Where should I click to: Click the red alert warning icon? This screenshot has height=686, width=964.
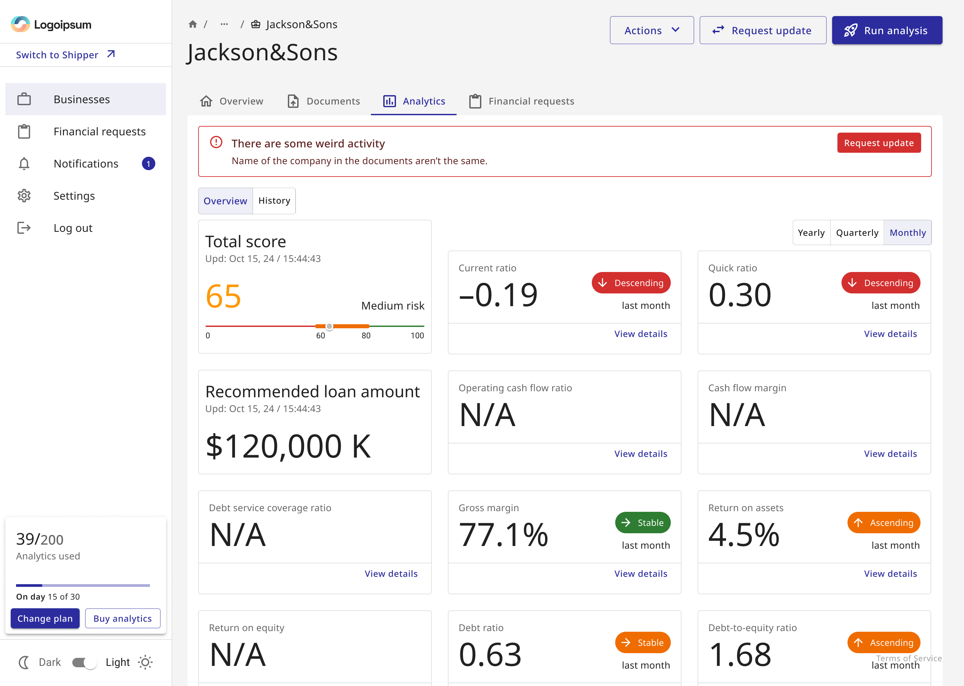[x=216, y=142]
